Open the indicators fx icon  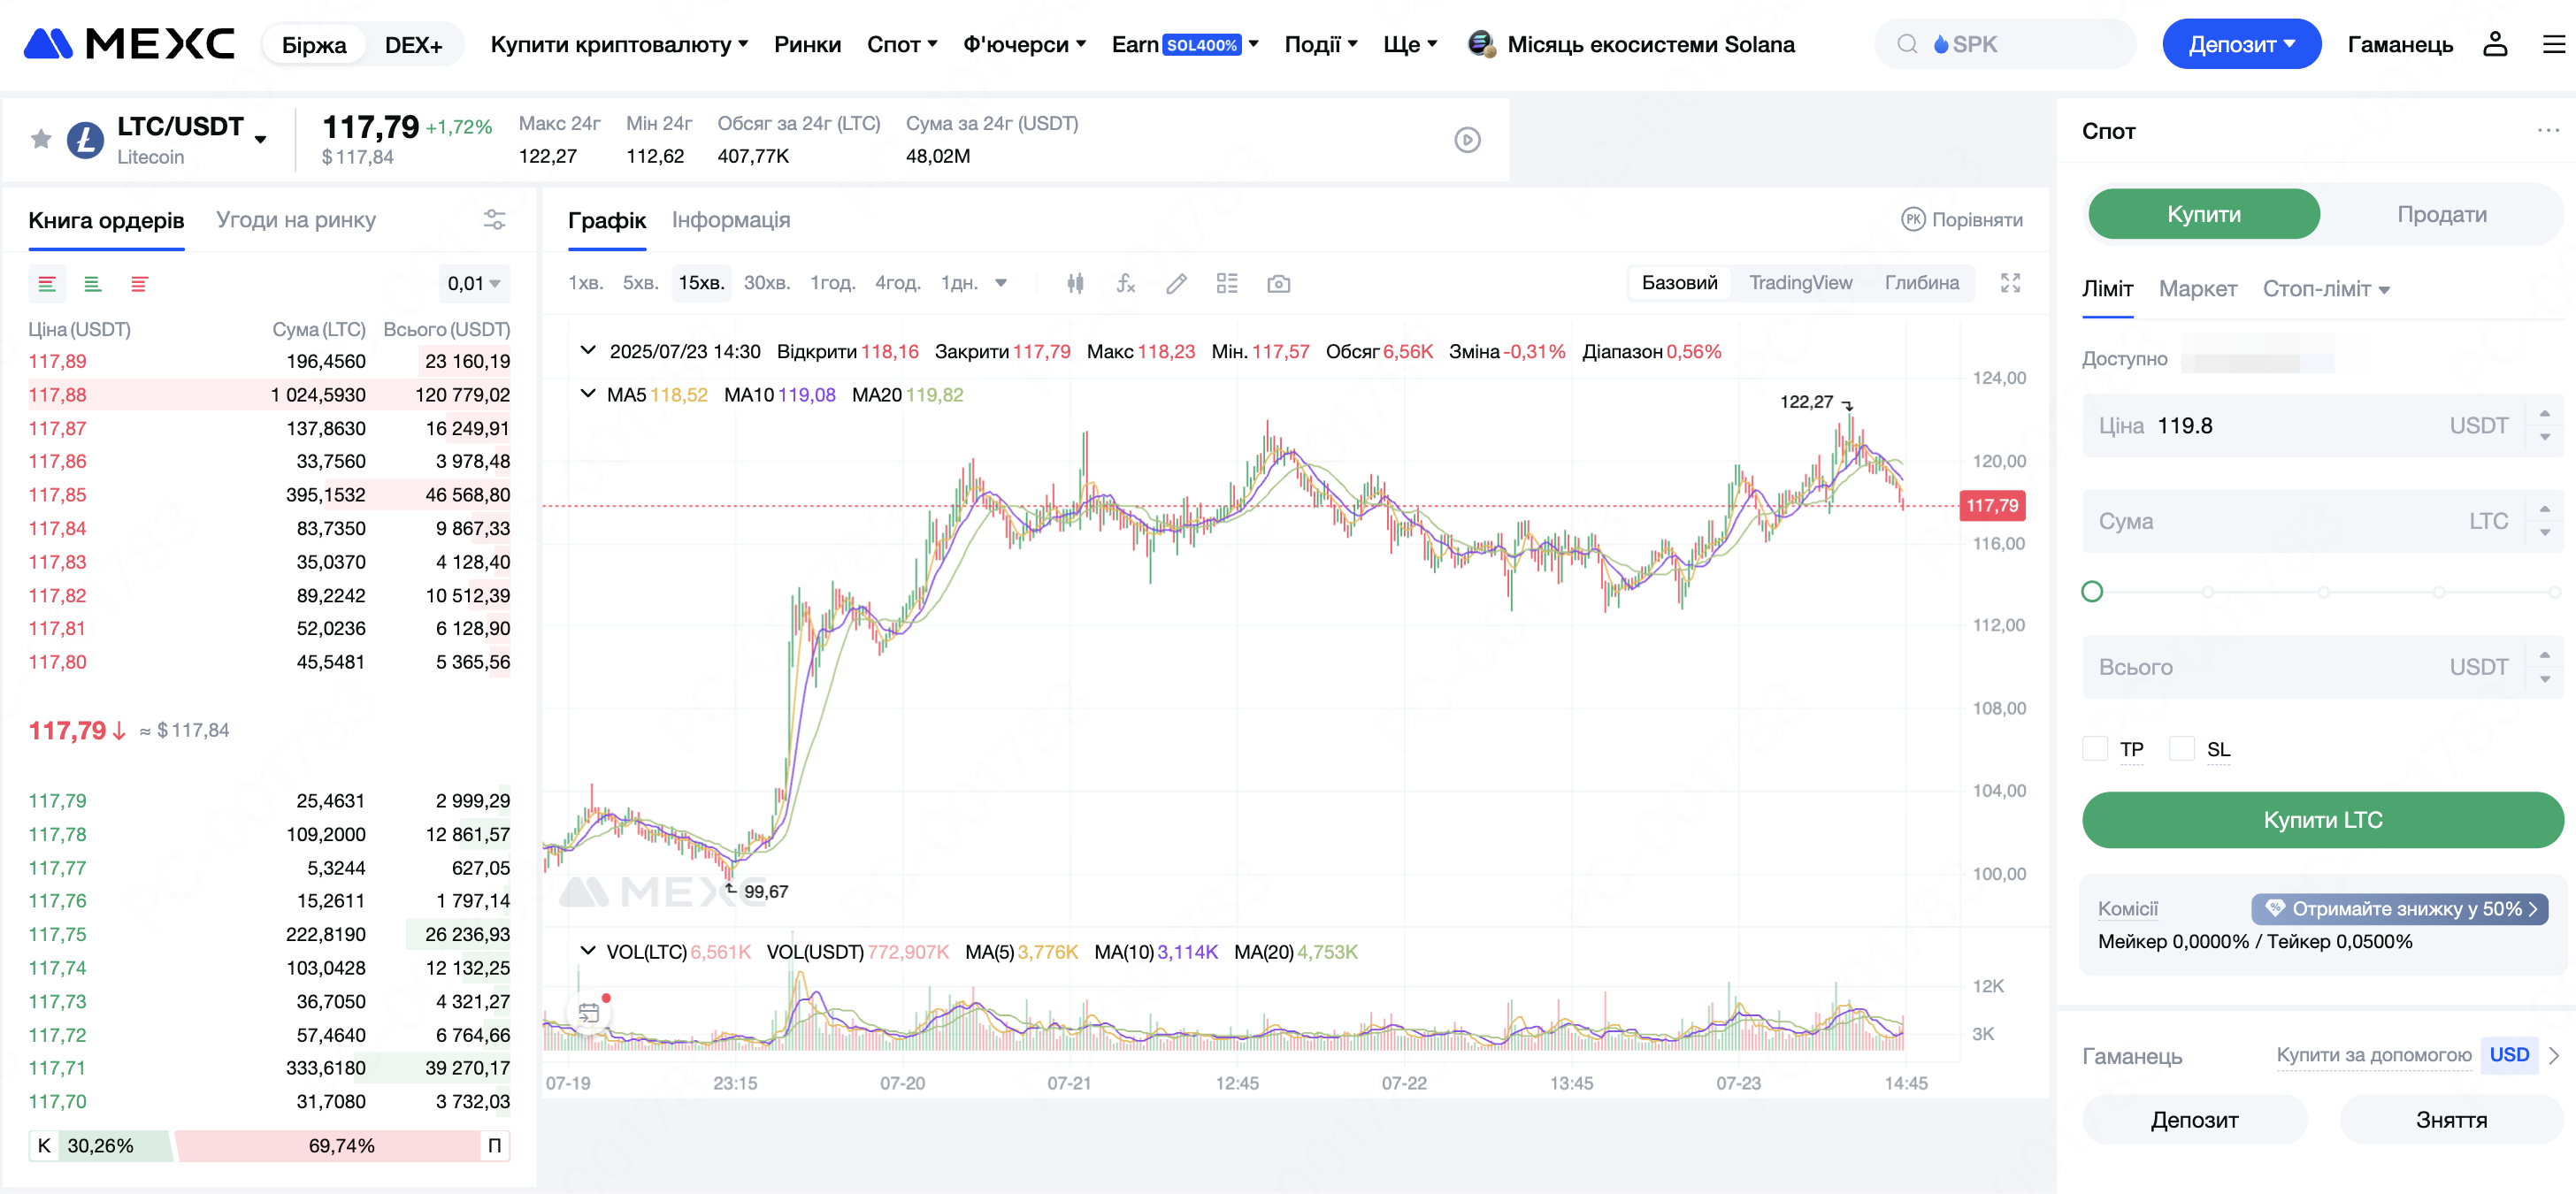(x=1125, y=284)
